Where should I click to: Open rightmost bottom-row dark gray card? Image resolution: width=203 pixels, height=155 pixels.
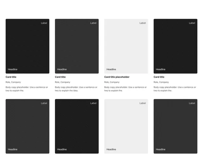pos(175,126)
